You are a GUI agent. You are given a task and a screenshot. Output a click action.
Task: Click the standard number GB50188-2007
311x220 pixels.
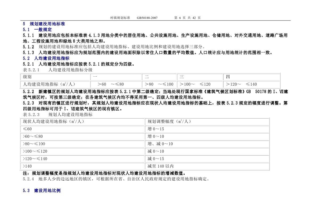(147, 18)
